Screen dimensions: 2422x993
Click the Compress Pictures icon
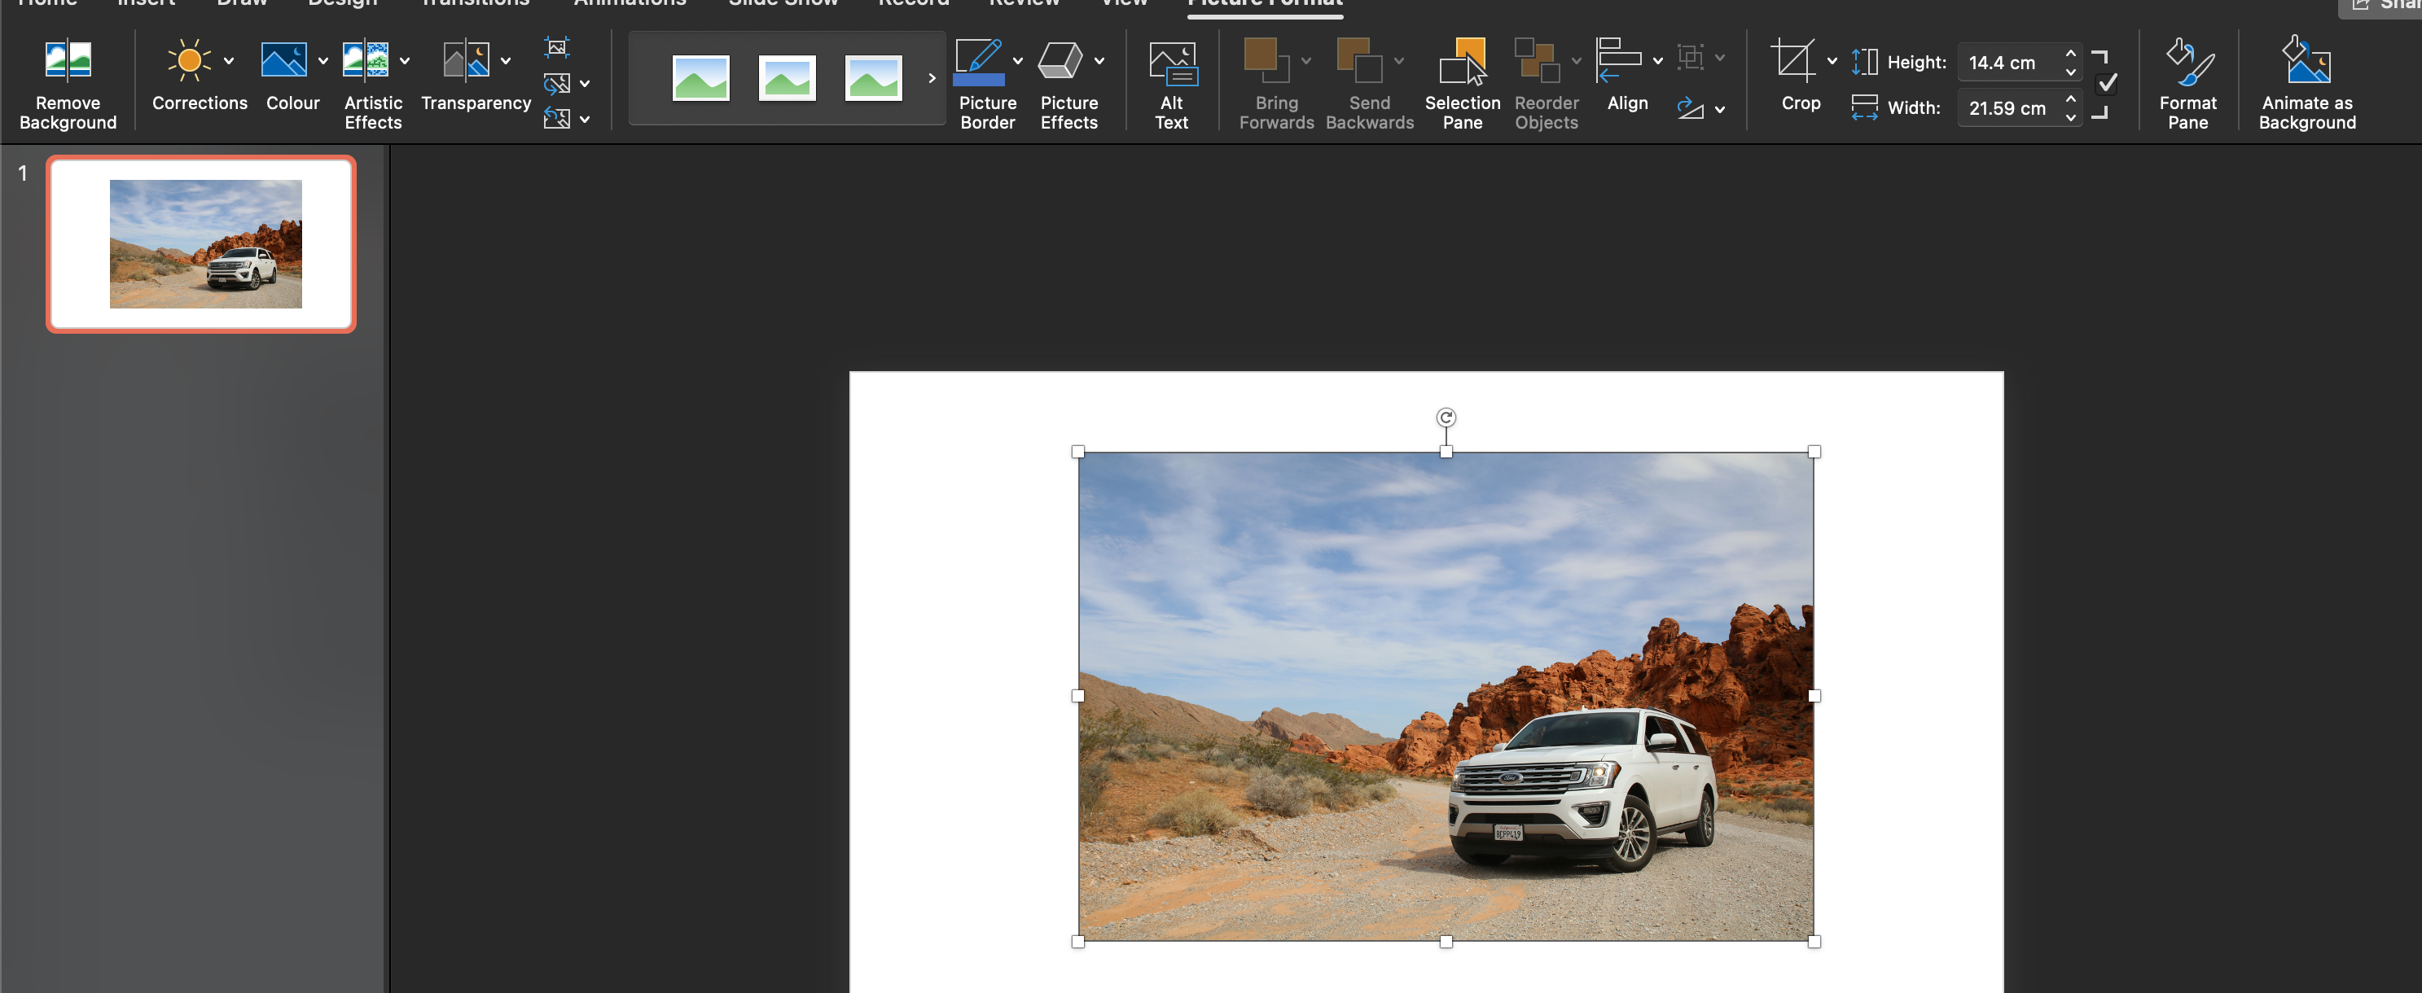coord(556,47)
